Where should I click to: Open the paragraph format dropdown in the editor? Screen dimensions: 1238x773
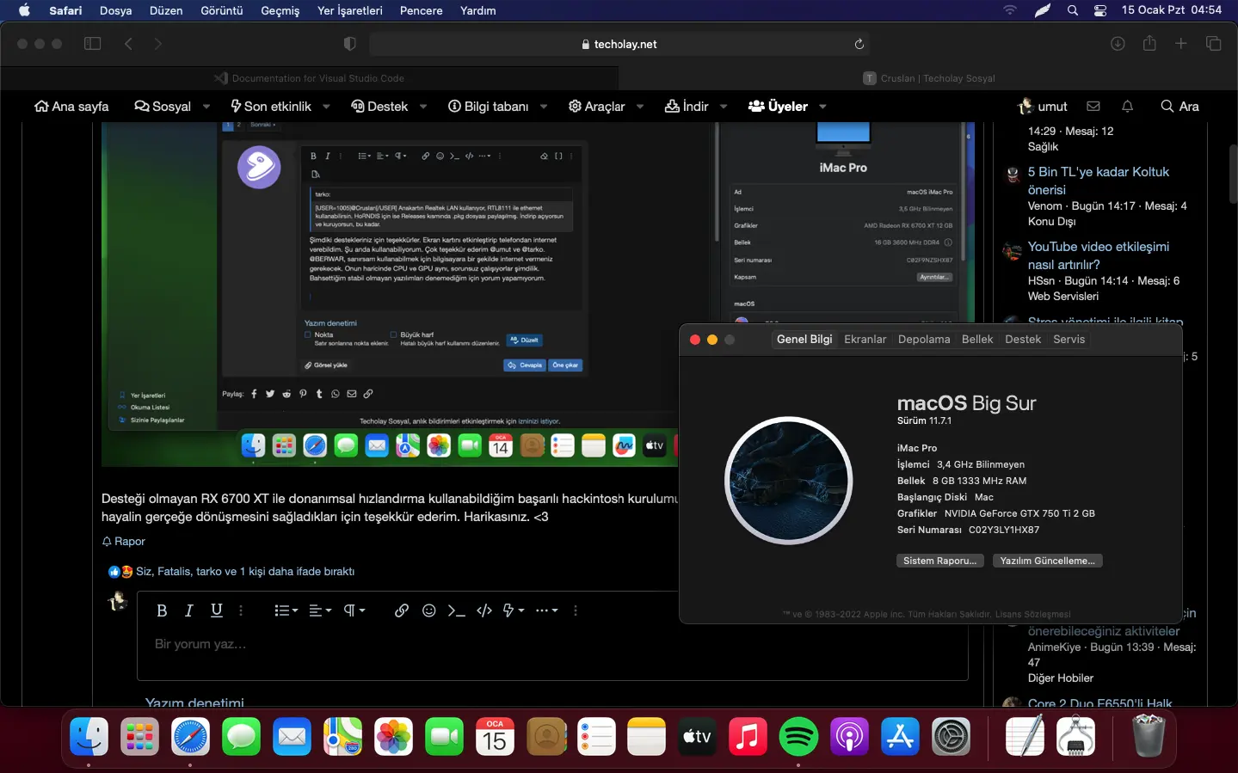point(354,610)
